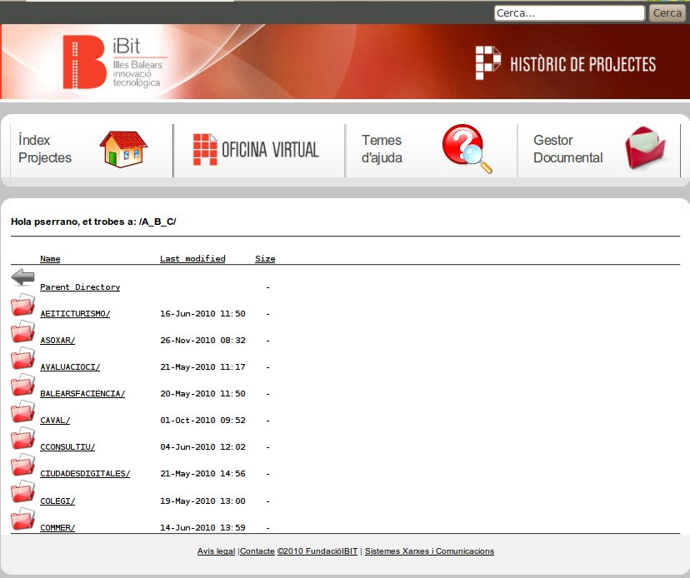Click the HISTÒRIC DE PROJECTES banner title
Viewport: 690px width, 578px height.
[x=583, y=64]
